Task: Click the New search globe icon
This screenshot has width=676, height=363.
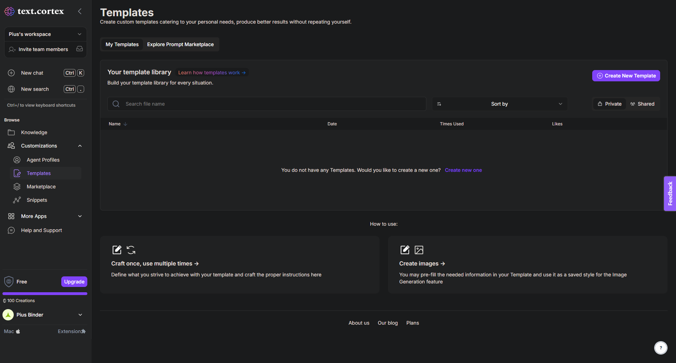Action: [x=11, y=89]
